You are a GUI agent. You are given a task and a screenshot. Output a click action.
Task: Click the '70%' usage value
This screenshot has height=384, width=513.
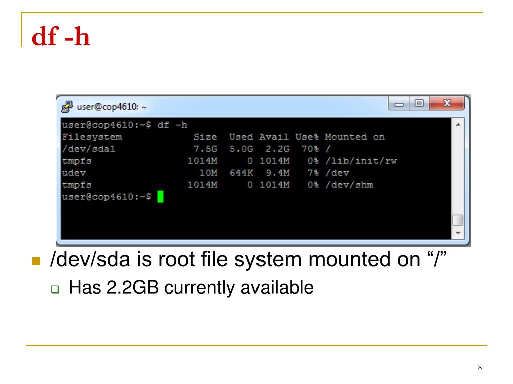310,149
